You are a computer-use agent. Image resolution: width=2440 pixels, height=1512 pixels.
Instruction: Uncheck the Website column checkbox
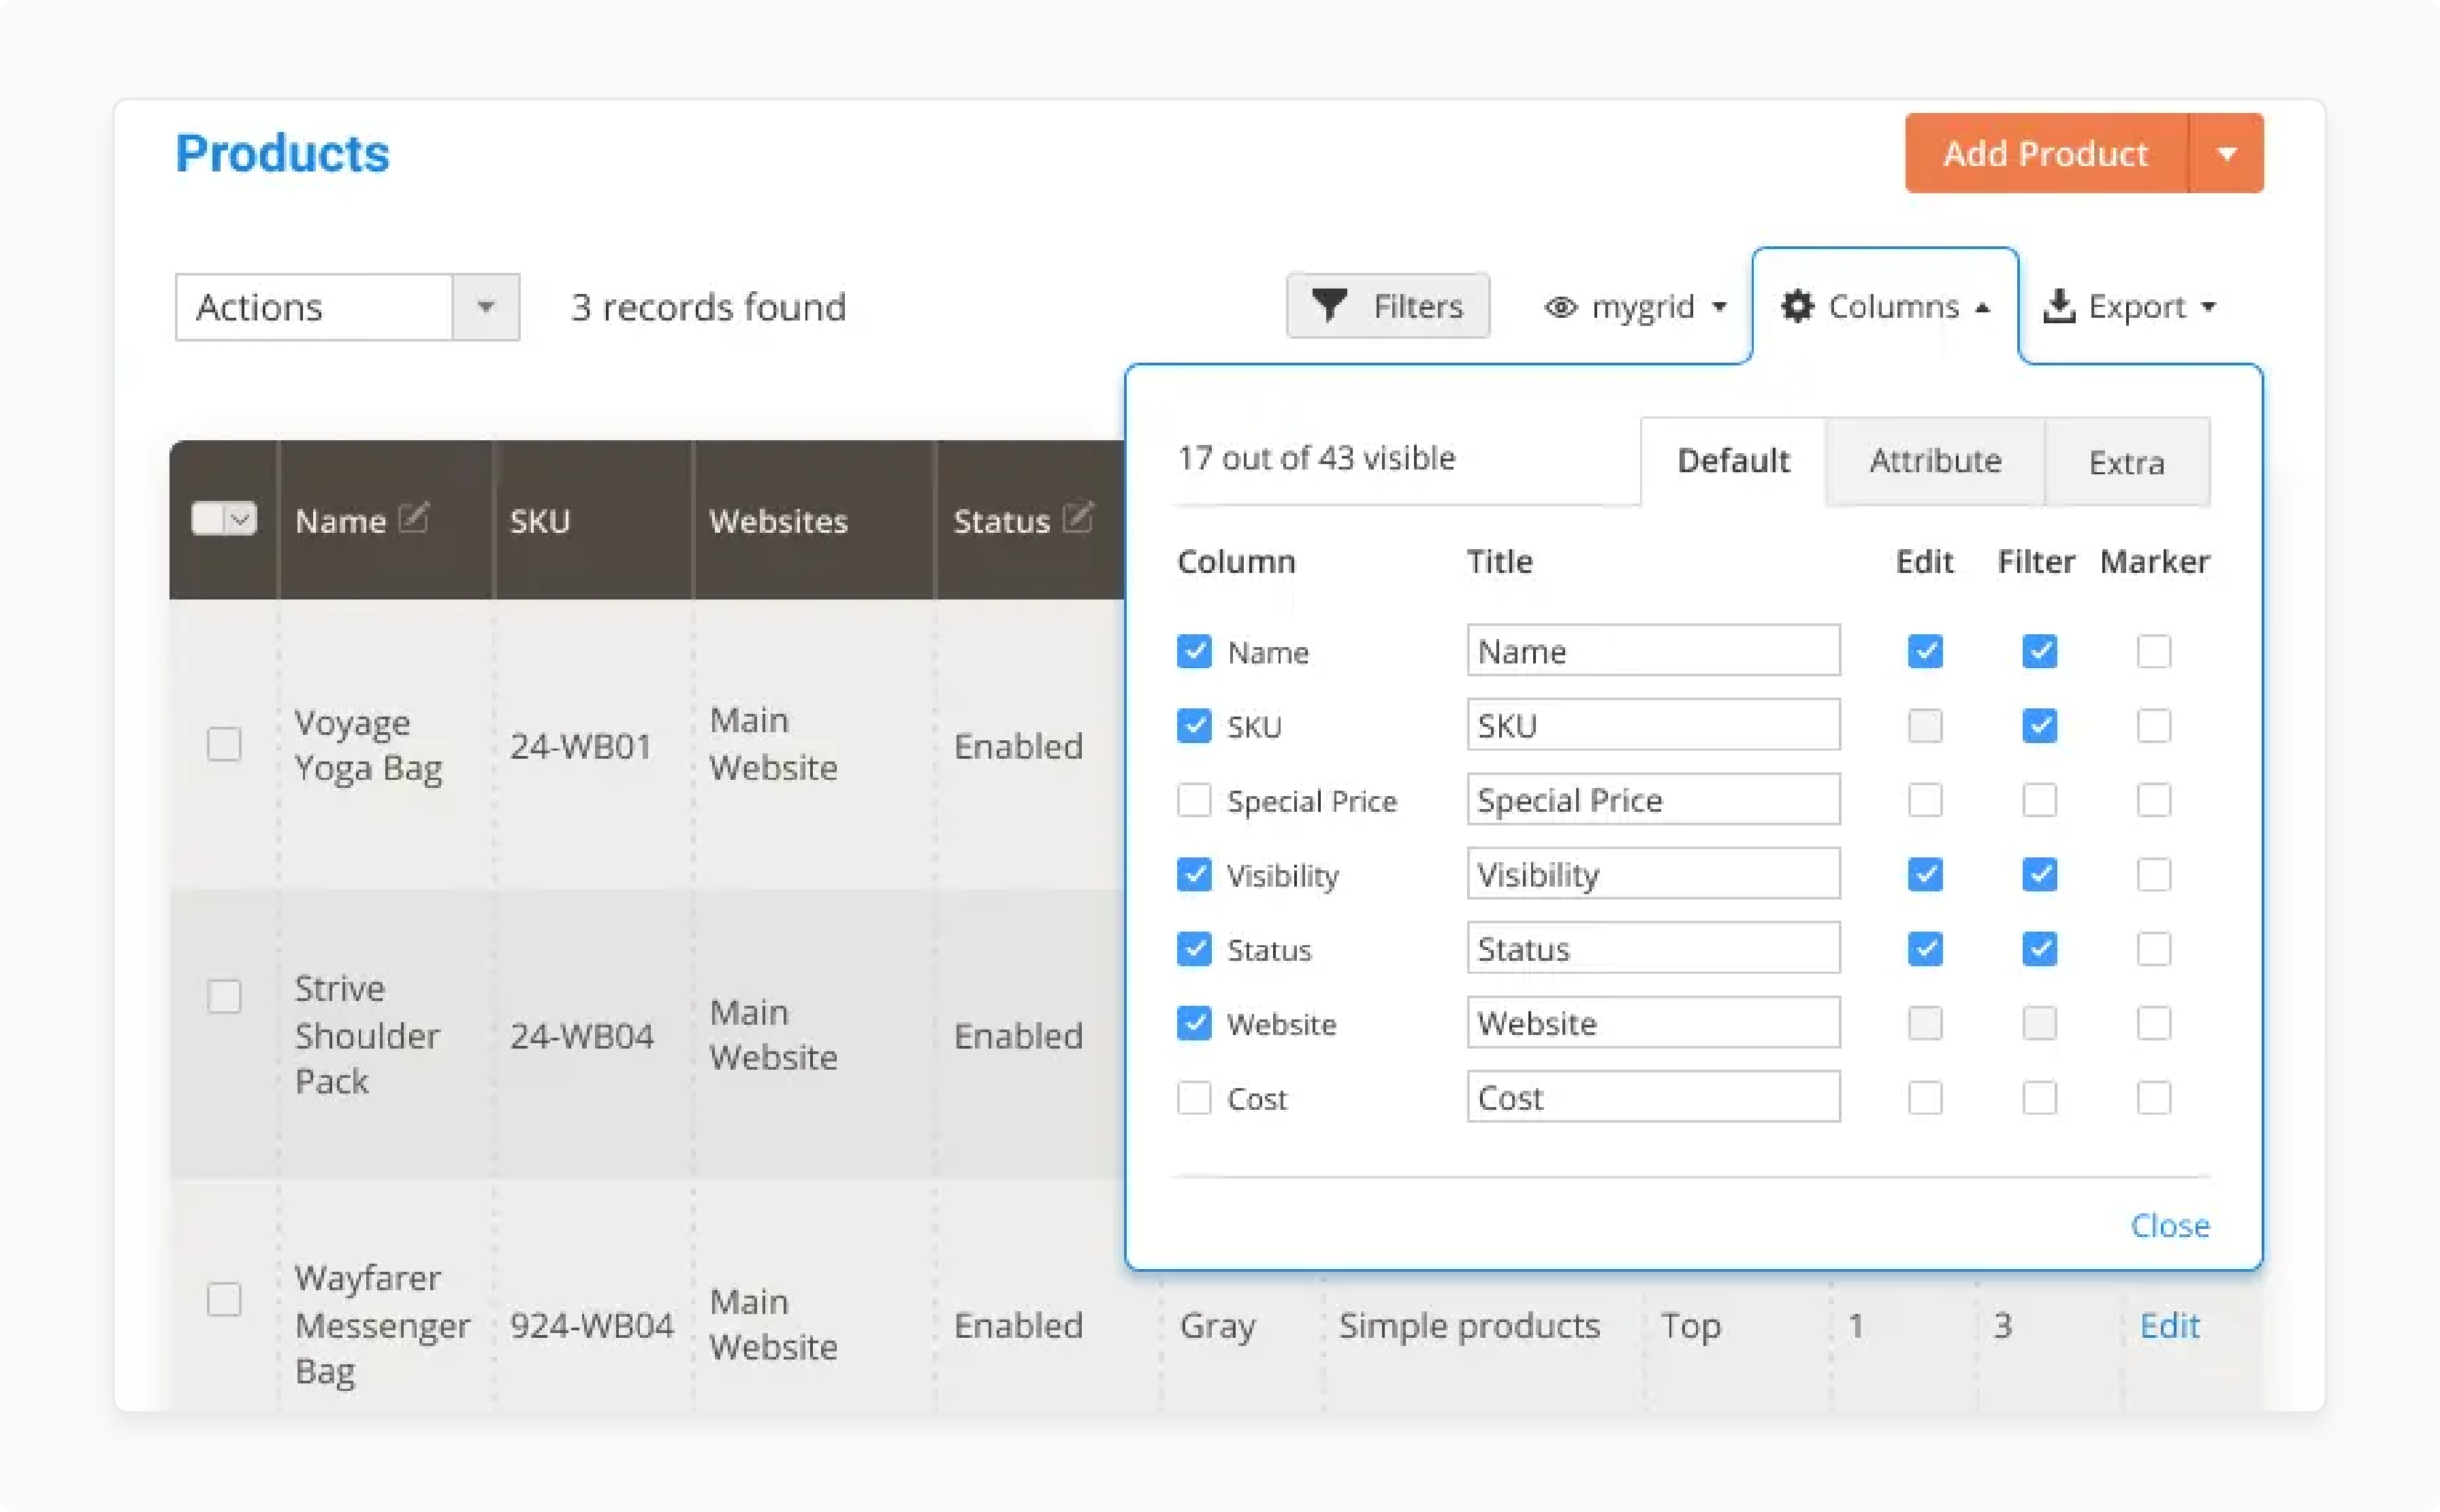(1193, 1023)
